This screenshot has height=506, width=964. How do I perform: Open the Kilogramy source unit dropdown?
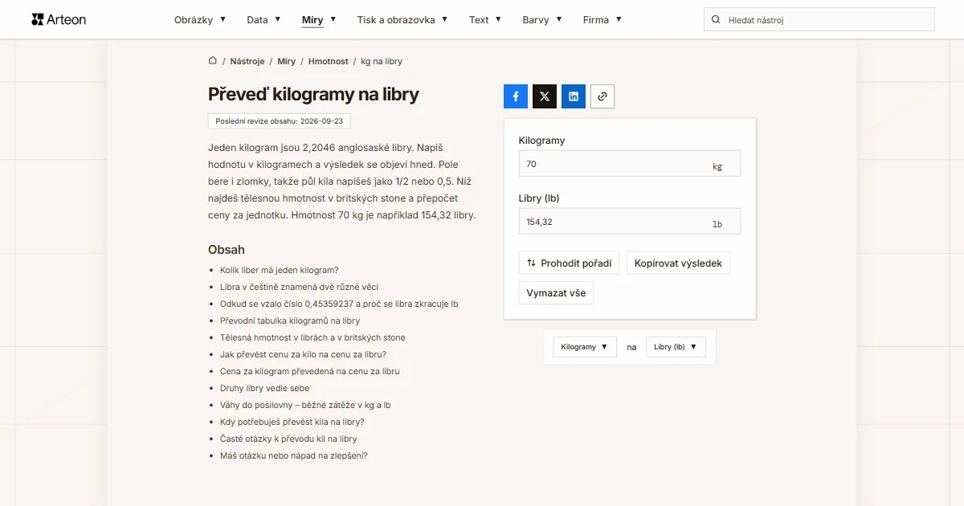click(x=585, y=347)
